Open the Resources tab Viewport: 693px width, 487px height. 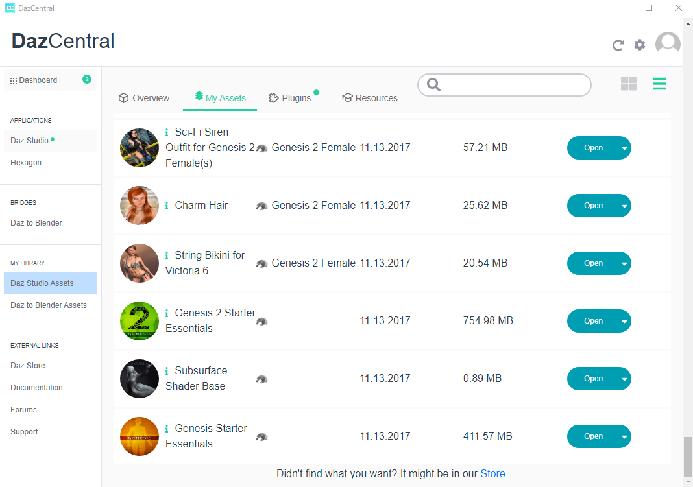(x=370, y=98)
